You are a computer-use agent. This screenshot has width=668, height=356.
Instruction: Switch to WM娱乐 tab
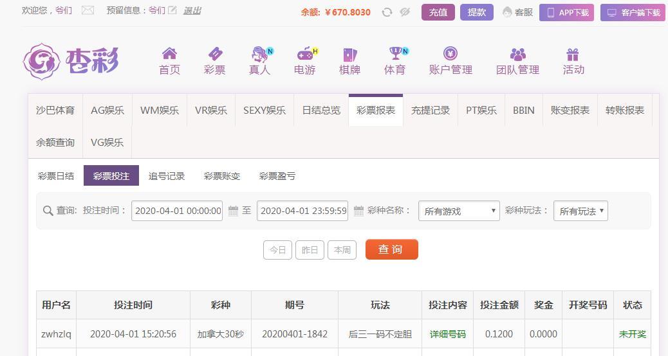pos(160,110)
